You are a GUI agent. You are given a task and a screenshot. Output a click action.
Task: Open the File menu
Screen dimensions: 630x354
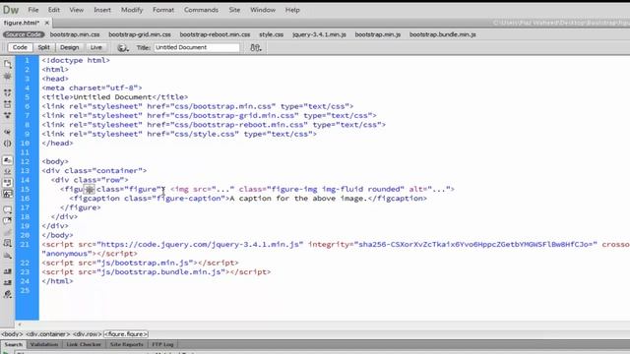(33, 10)
